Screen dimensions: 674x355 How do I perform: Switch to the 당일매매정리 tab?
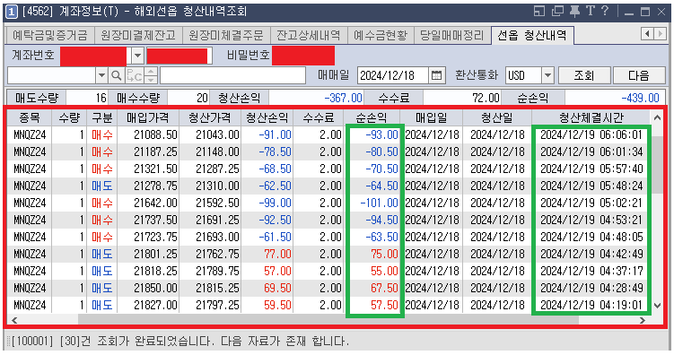click(x=451, y=35)
